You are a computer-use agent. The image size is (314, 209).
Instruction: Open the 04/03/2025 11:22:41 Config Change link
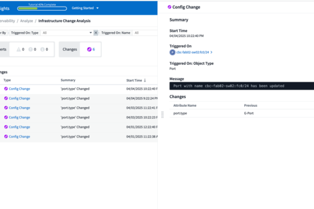(x=19, y=108)
